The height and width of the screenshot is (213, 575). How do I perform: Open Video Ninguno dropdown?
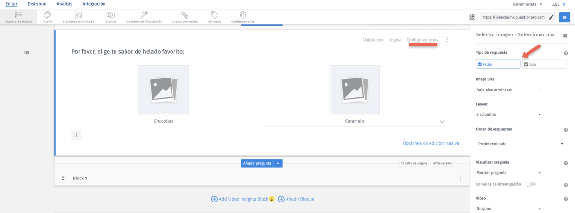[x=508, y=208]
